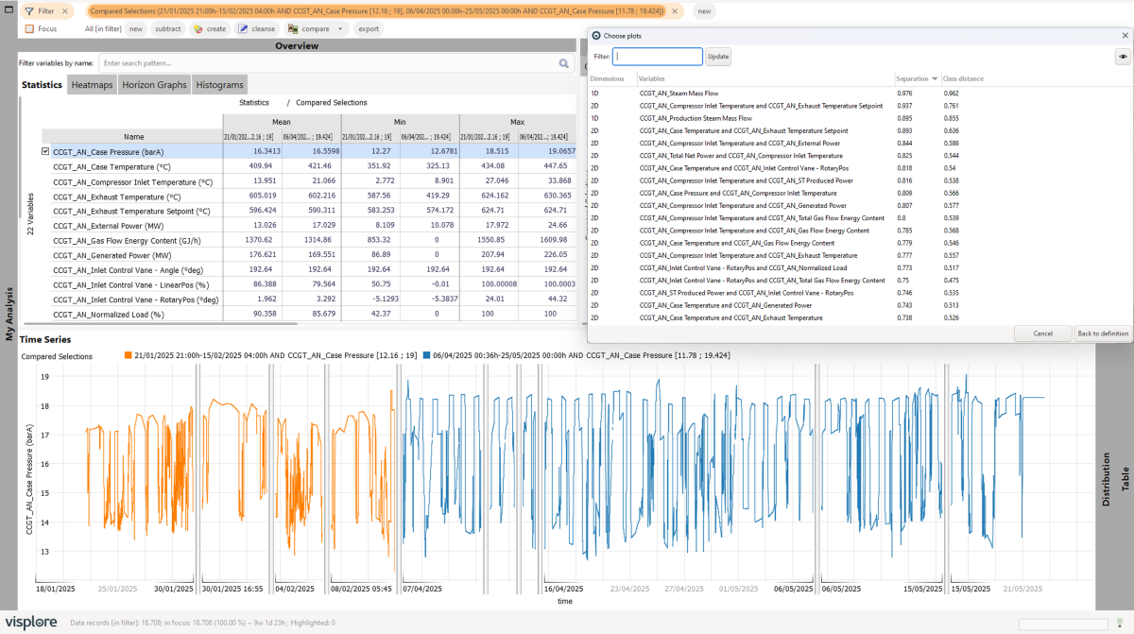Switch to the Heatmaps tab
Viewport: 1134px width, 634px height.
(92, 85)
